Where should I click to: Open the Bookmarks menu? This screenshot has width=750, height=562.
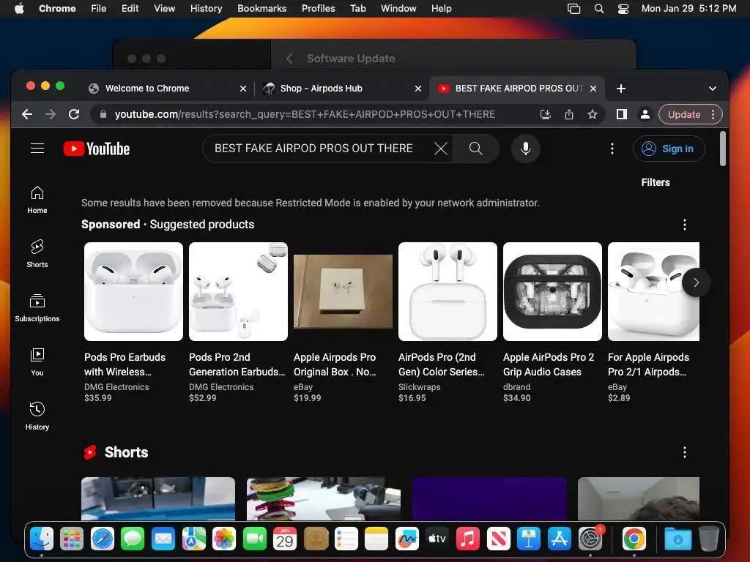pos(261,9)
